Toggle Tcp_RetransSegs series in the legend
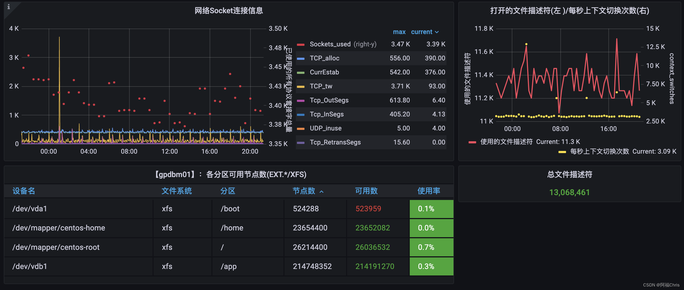Image resolution: width=684 pixels, height=290 pixels. coord(335,142)
